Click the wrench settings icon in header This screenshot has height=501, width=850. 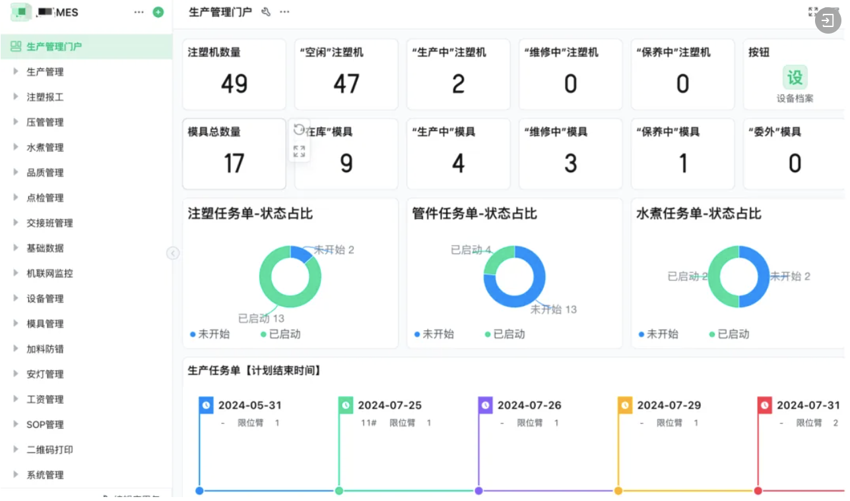pyautogui.click(x=266, y=12)
